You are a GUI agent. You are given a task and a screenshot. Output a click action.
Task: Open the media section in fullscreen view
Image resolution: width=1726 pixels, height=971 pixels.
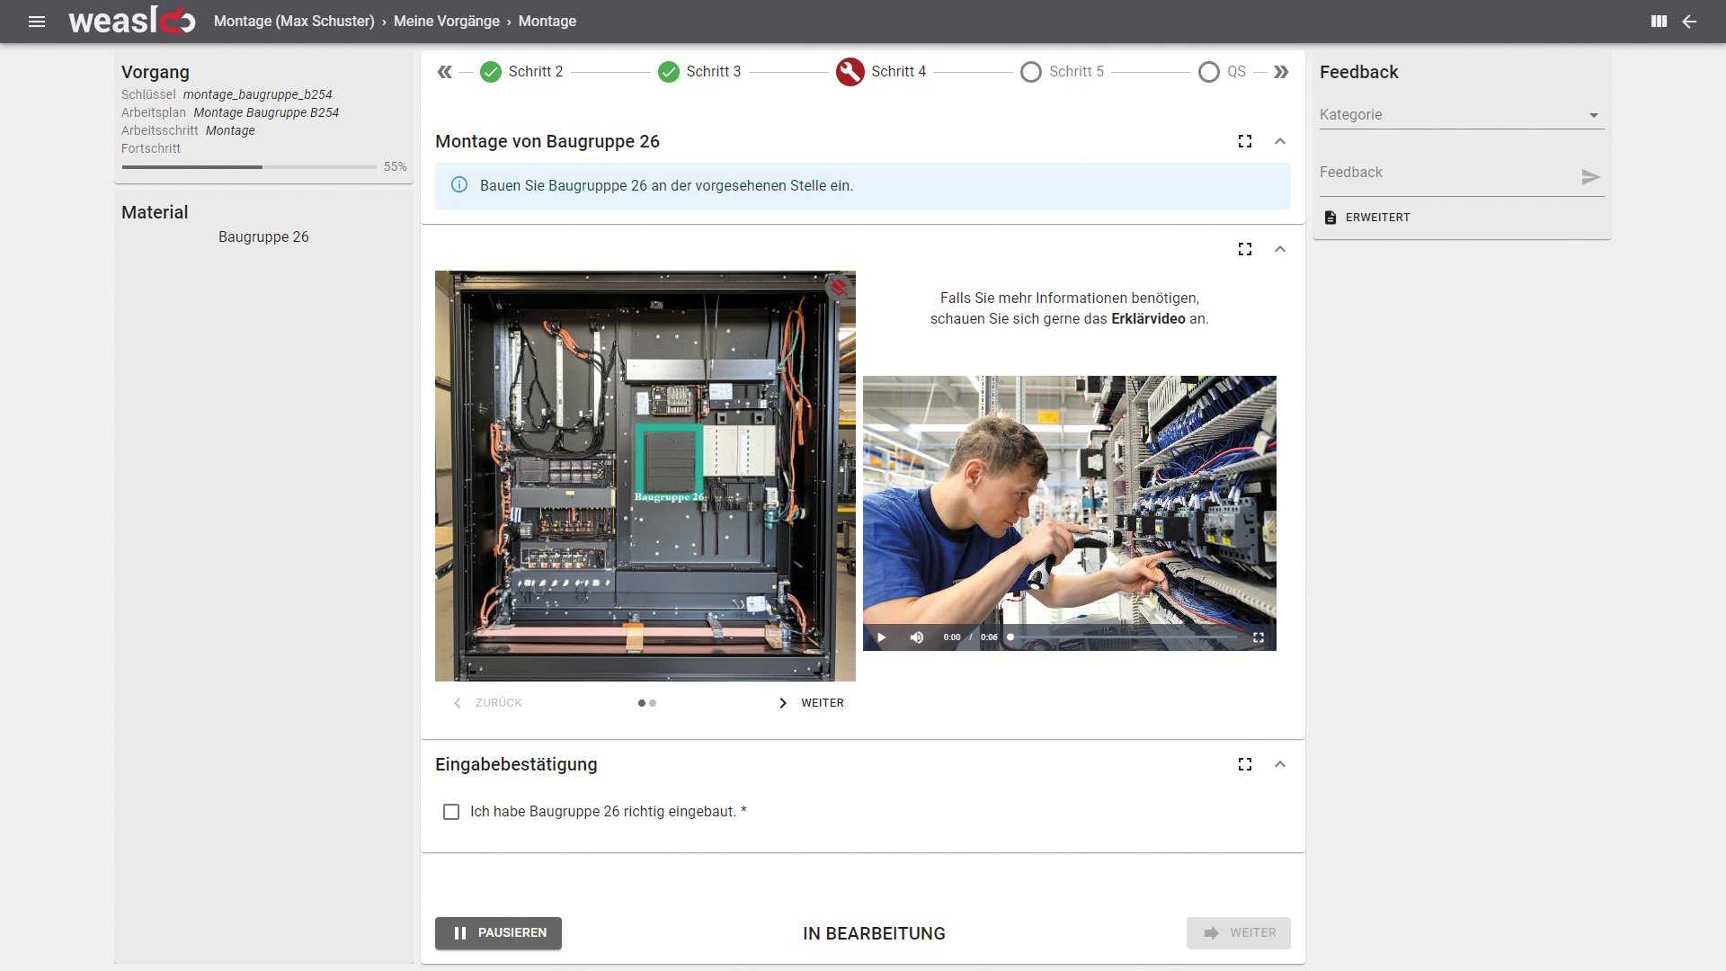1244,249
